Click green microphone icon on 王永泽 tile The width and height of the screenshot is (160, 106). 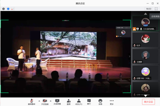141,29
